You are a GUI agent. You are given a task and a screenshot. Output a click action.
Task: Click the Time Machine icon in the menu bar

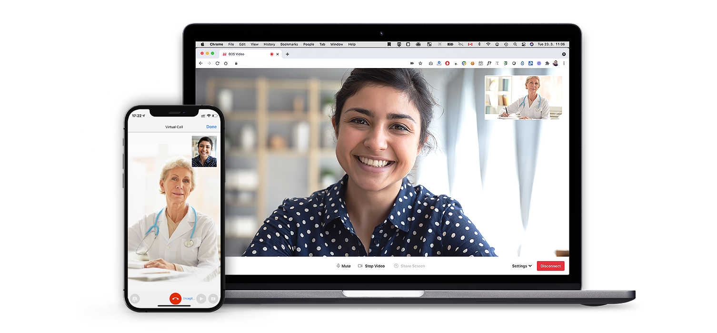pos(506,44)
